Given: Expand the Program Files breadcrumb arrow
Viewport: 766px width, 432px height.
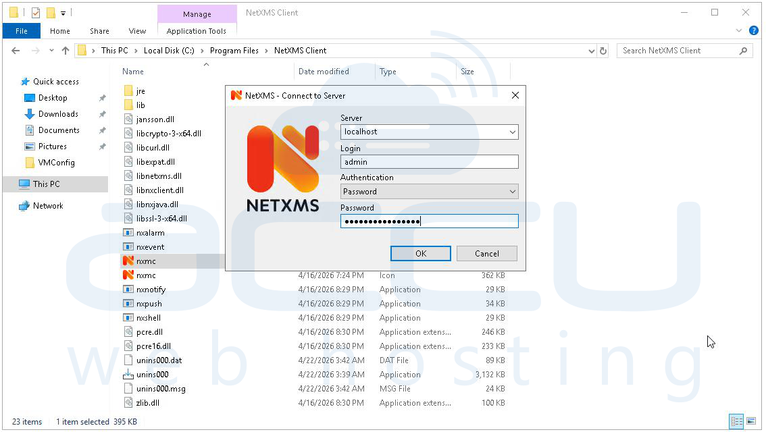Looking at the screenshot, I should tap(266, 51).
